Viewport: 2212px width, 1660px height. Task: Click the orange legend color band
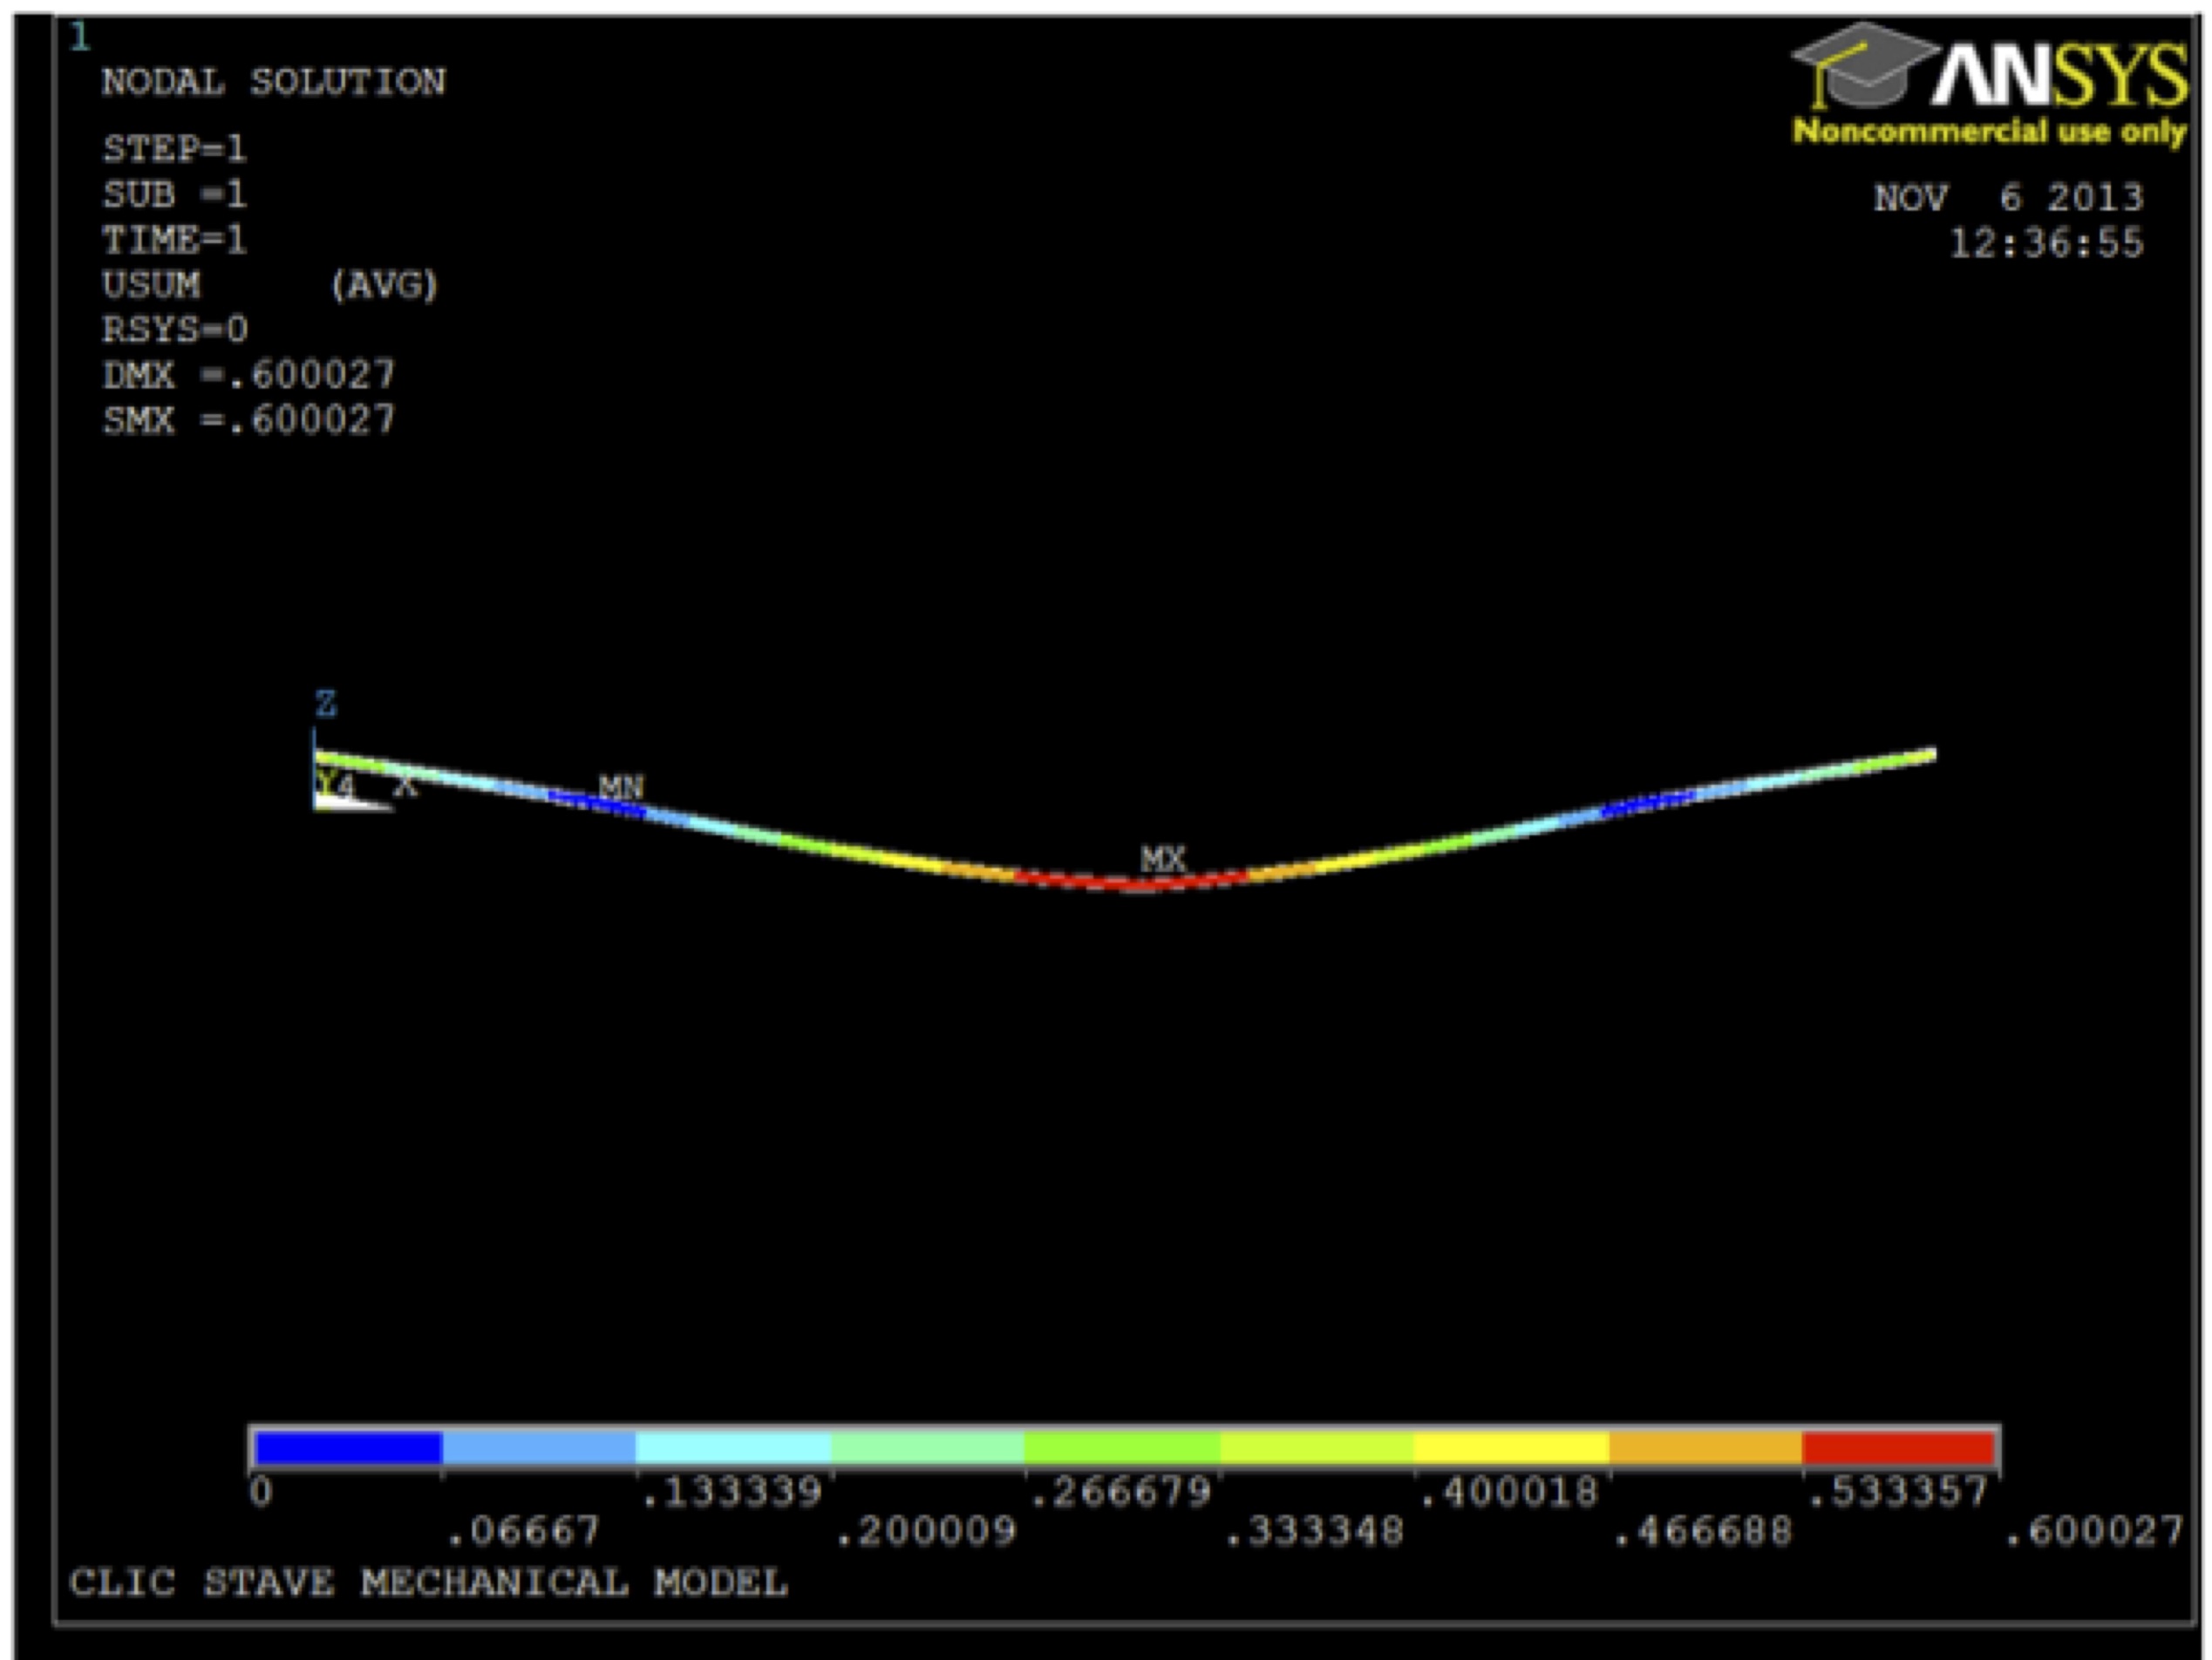pyautogui.click(x=1705, y=1448)
